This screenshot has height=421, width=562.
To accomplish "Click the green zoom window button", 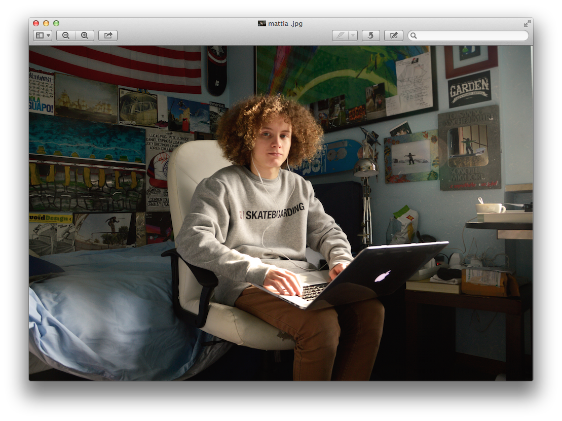I will [56, 23].
